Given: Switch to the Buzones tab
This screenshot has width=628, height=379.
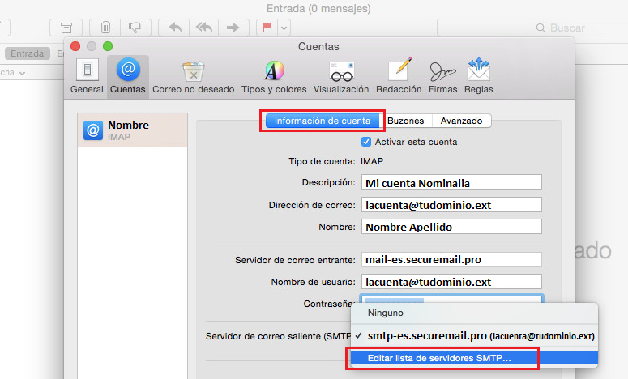Looking at the screenshot, I should click(405, 121).
